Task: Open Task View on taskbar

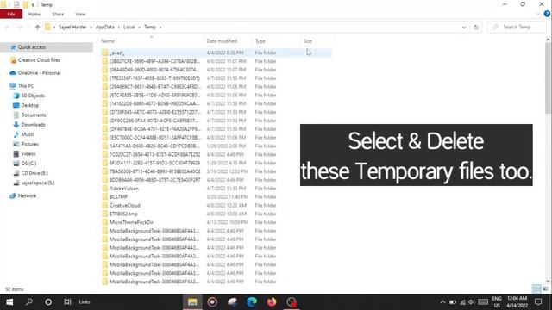Action: coord(67,302)
